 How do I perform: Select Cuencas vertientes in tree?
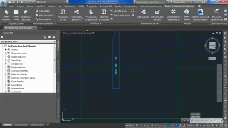point(19,71)
